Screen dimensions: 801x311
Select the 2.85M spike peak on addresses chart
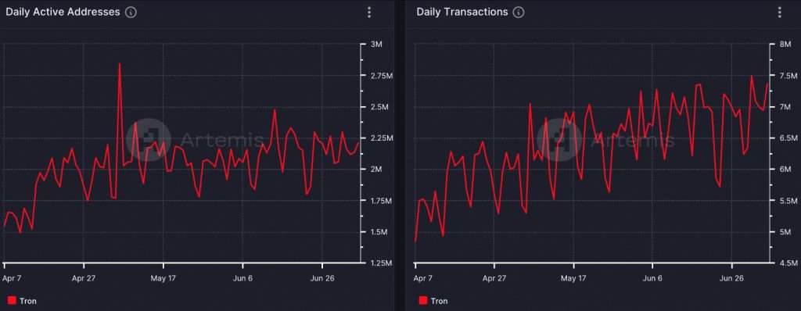[120, 64]
